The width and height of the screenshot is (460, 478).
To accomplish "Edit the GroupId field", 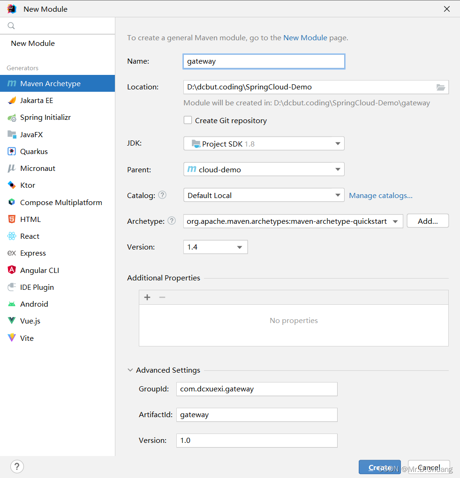I will 256,389.
